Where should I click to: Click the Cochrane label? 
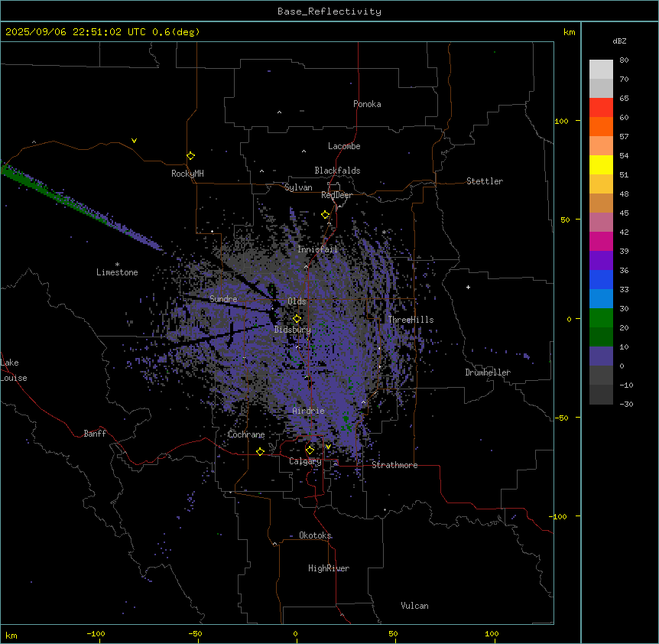pos(246,434)
